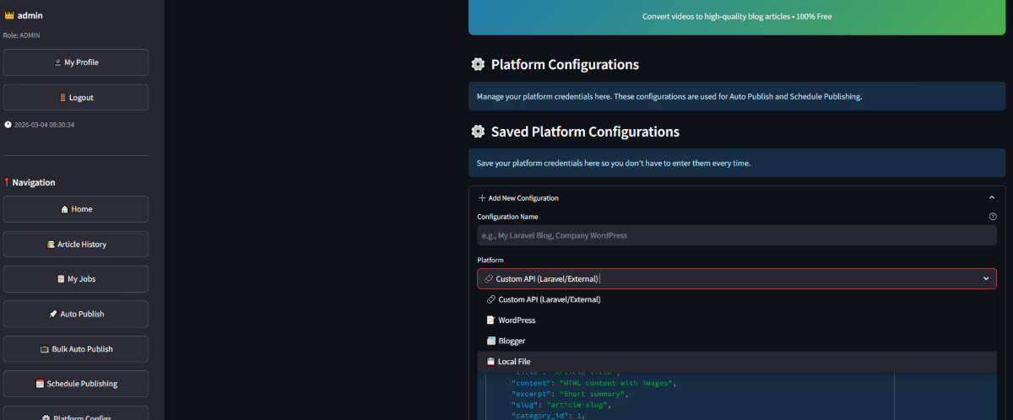Open My Profile page
The height and width of the screenshot is (420, 1013).
[76, 62]
